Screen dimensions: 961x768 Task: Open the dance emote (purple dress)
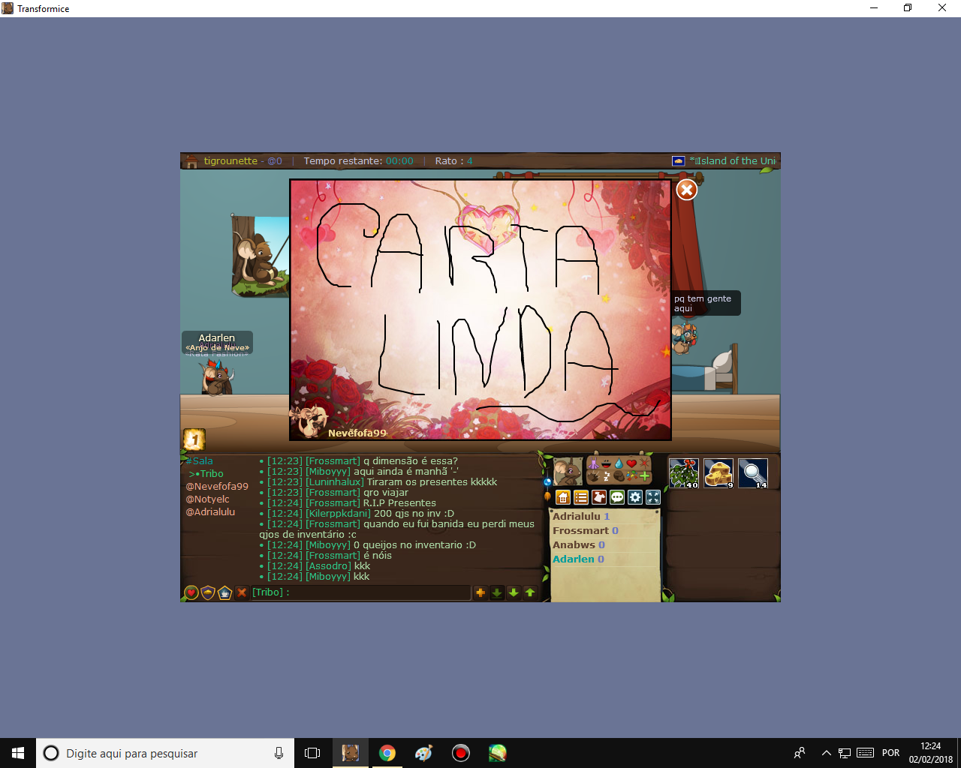[594, 463]
